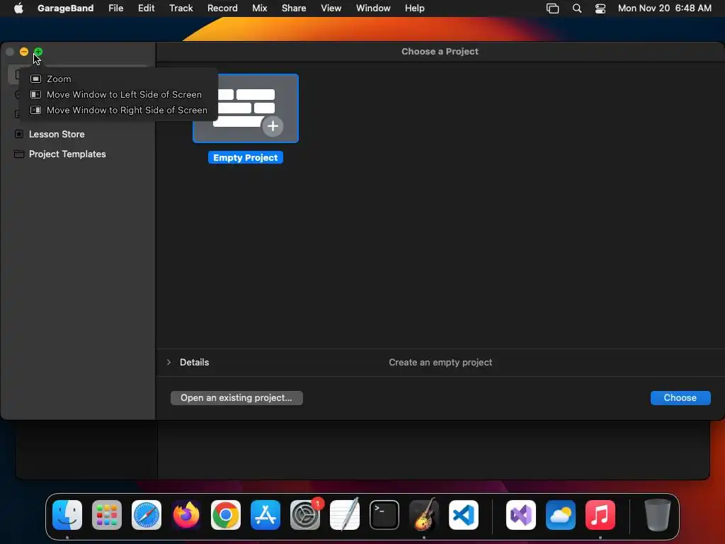Click the Project Templates folder icon
Image resolution: width=725 pixels, height=544 pixels.
click(x=19, y=154)
